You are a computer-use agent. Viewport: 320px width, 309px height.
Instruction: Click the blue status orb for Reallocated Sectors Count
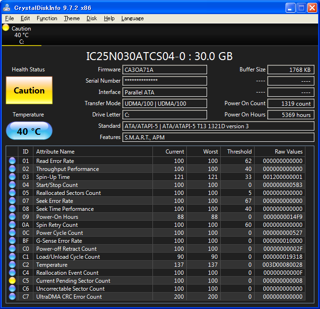(12, 193)
